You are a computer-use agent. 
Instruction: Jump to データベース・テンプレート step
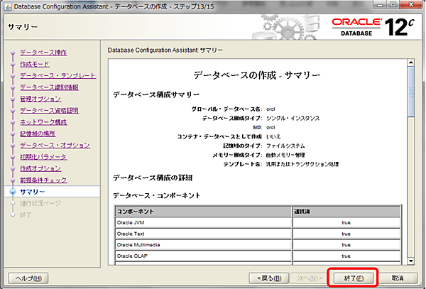58,75
